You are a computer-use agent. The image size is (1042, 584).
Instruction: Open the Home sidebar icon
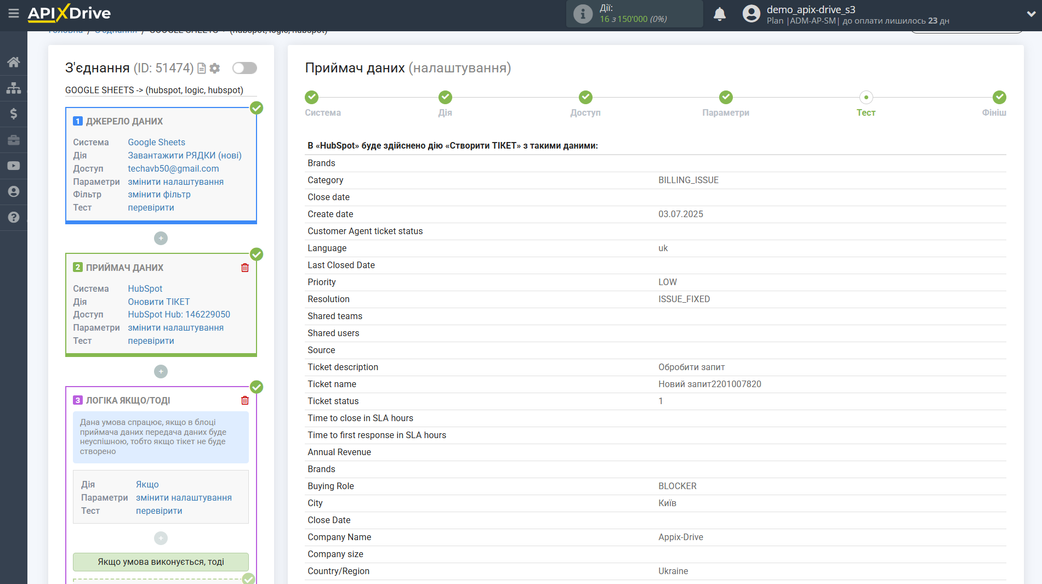[x=14, y=62]
